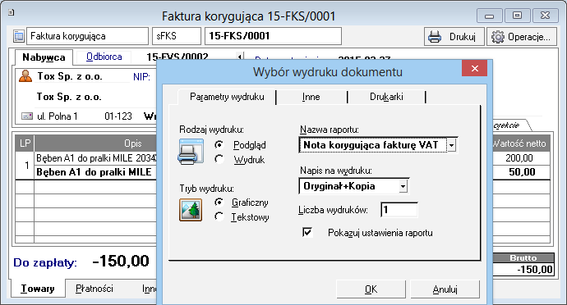
Task: Click the document list icon beside Faktura korygująca
Action: point(18,36)
